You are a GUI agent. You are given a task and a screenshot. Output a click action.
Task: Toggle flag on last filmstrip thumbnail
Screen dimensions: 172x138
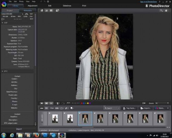[x=155, y=113]
